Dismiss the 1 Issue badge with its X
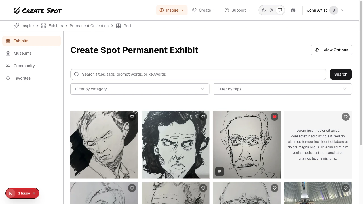This screenshot has width=363, height=204. pos(34,193)
